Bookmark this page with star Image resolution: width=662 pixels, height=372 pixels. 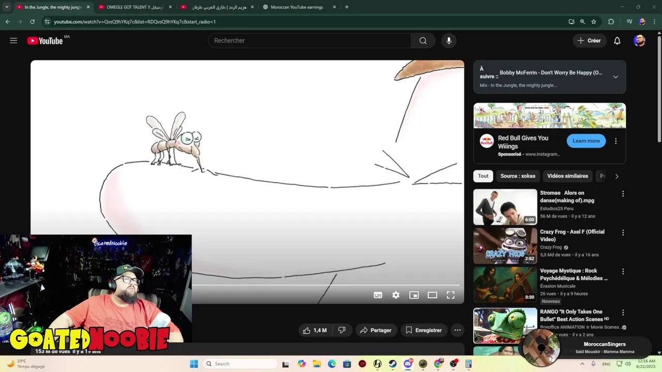pos(594,22)
